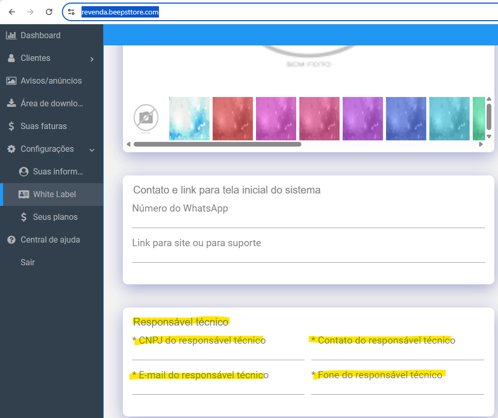Choose the magenta pink background thumbnail
498x418 pixels.
tap(276, 119)
